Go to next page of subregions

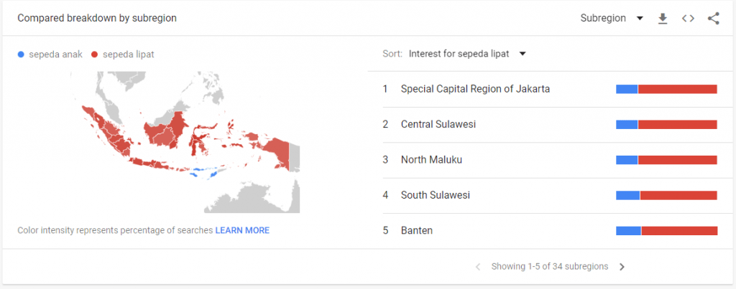pyautogui.click(x=622, y=267)
